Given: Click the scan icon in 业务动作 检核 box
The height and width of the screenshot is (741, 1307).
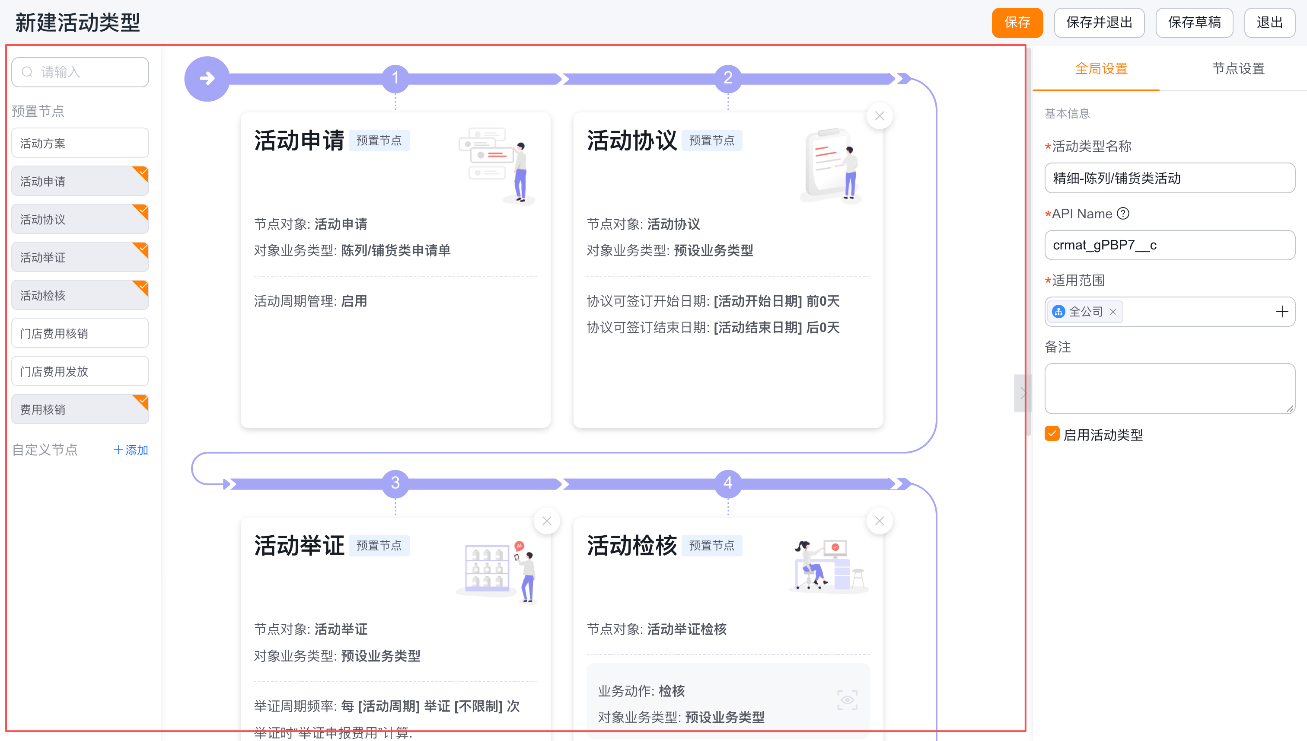Looking at the screenshot, I should click(x=847, y=700).
